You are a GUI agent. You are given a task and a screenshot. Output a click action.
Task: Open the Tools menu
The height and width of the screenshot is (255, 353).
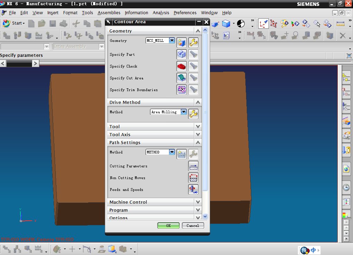coord(87,12)
